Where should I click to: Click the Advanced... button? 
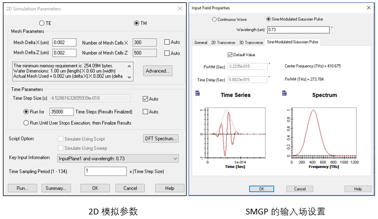(157, 71)
